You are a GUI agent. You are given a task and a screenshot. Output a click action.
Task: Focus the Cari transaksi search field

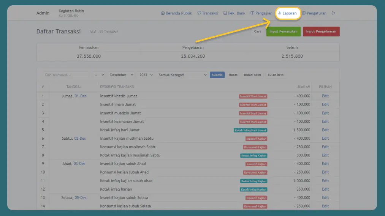65,75
